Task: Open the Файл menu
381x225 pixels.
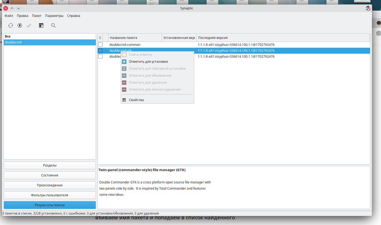Action: (x=9, y=16)
